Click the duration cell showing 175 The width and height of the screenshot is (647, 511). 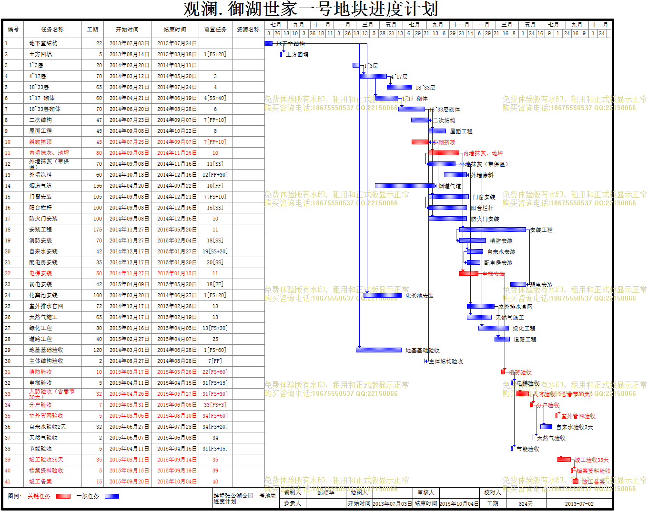click(92, 230)
